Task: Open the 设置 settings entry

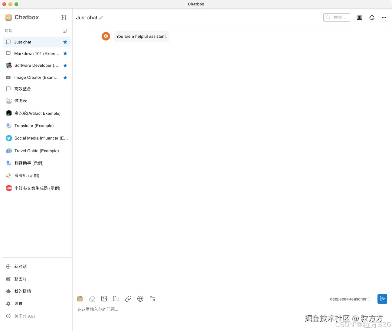Action: (x=18, y=304)
